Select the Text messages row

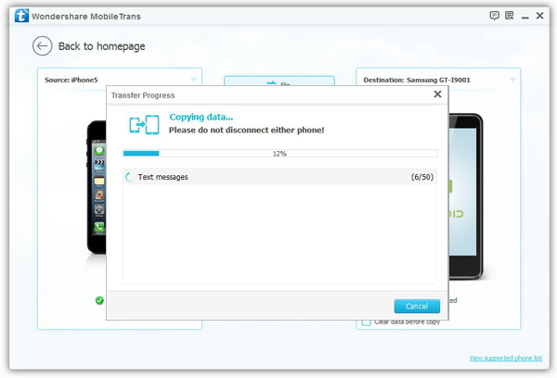[280, 177]
